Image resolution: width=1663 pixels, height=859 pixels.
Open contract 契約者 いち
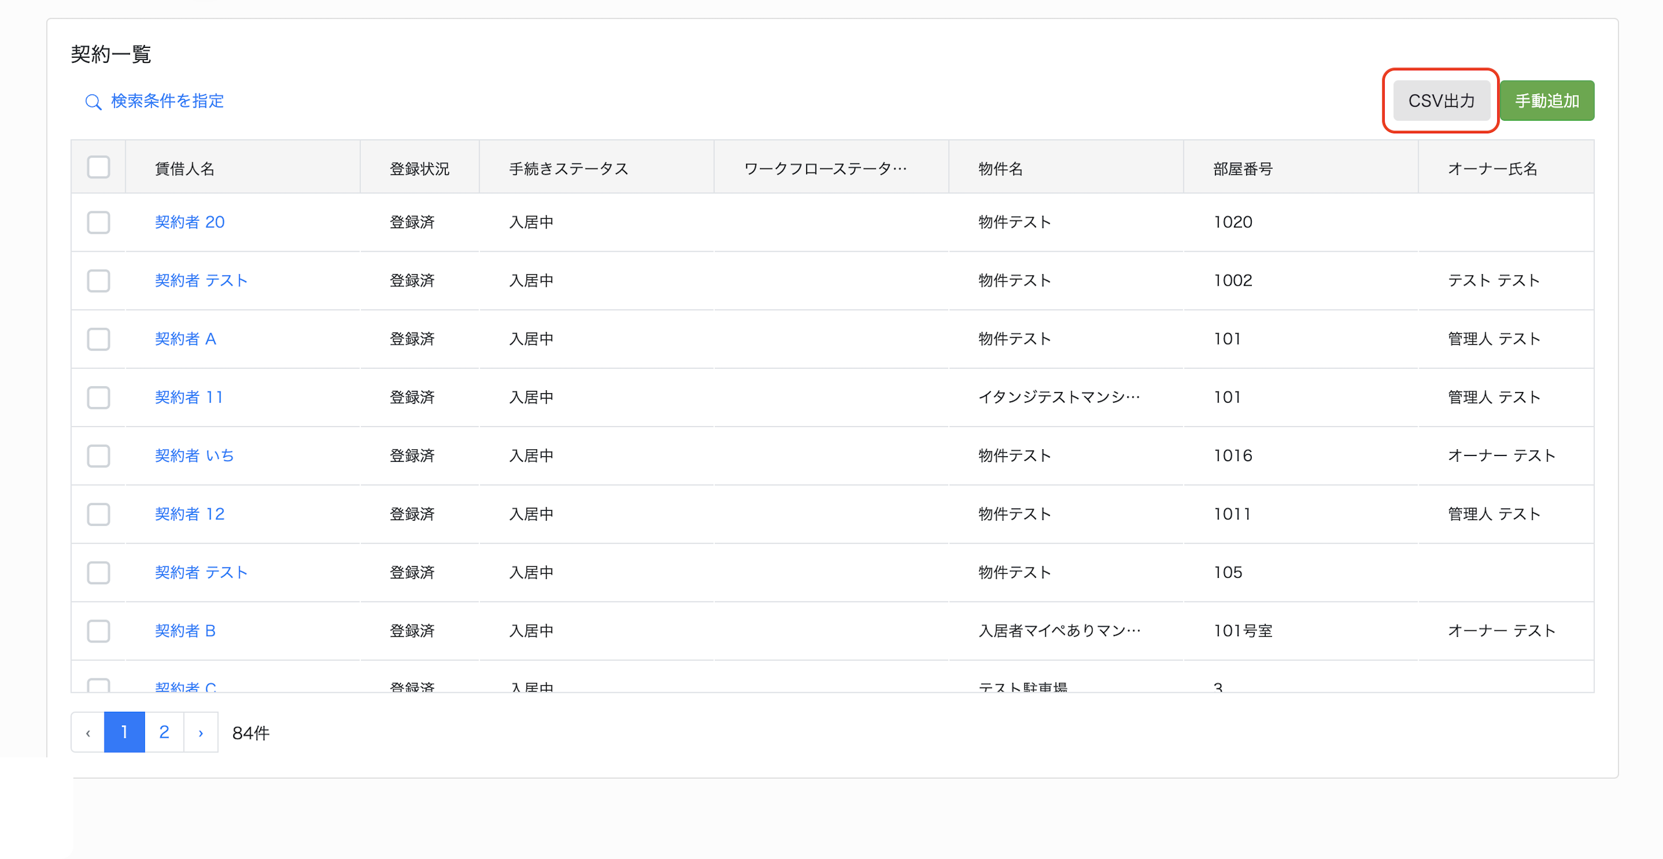pyautogui.click(x=195, y=455)
